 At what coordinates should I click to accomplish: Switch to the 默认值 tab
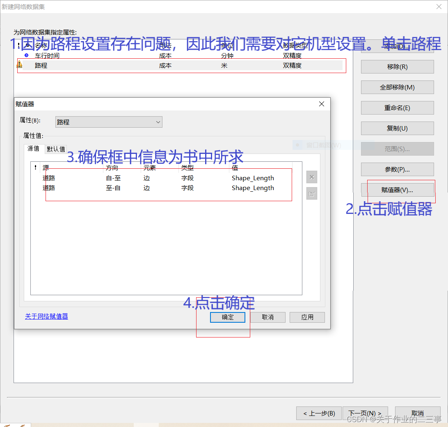click(x=56, y=149)
